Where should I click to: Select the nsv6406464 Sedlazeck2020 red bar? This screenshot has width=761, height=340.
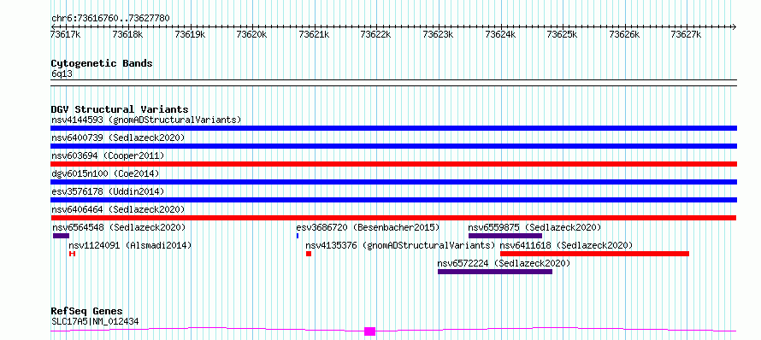click(x=393, y=218)
